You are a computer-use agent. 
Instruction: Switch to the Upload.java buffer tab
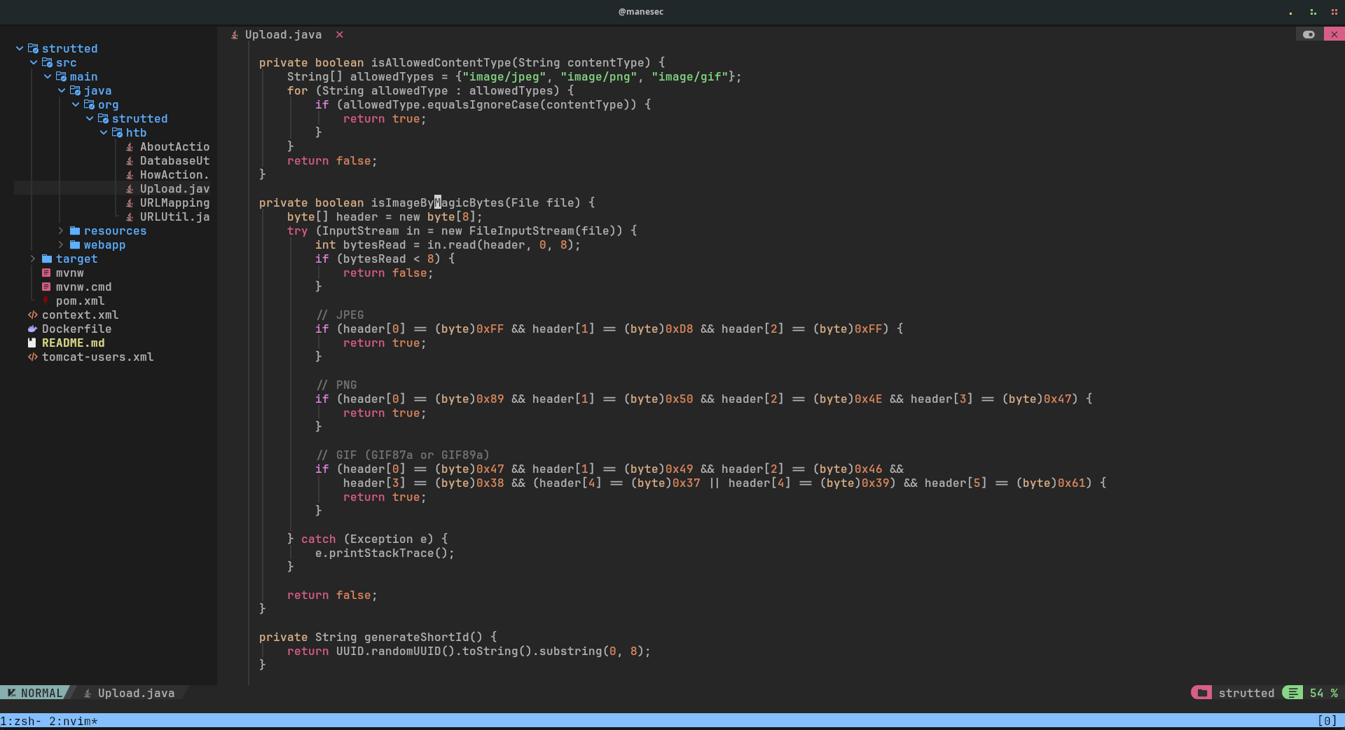coord(283,34)
